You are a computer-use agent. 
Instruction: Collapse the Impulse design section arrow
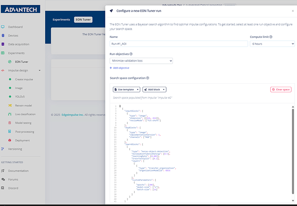coord(40,70)
